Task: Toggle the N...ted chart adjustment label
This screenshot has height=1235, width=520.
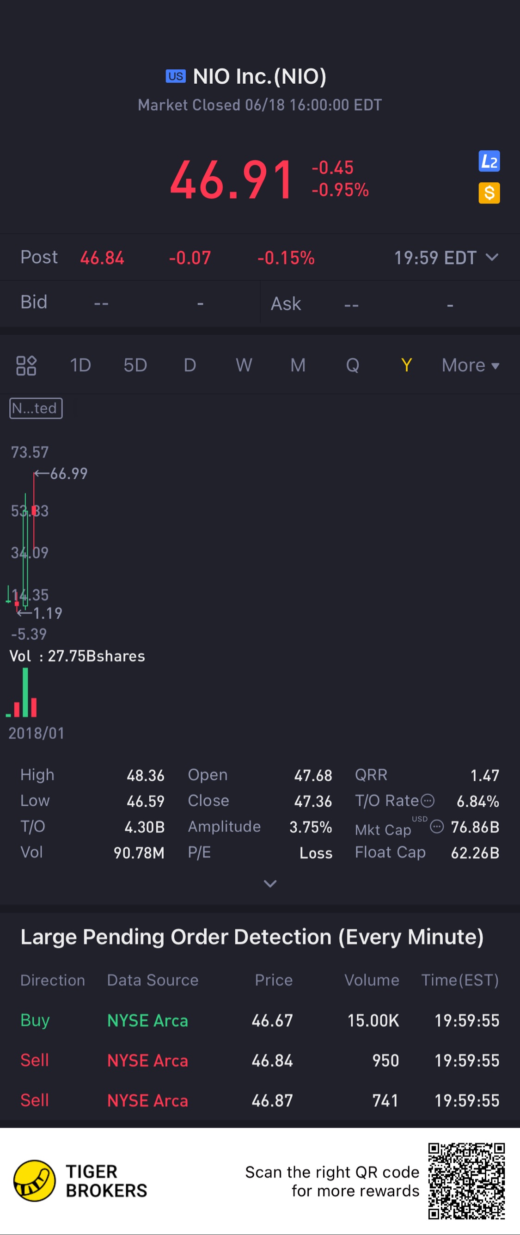Action: click(x=36, y=408)
